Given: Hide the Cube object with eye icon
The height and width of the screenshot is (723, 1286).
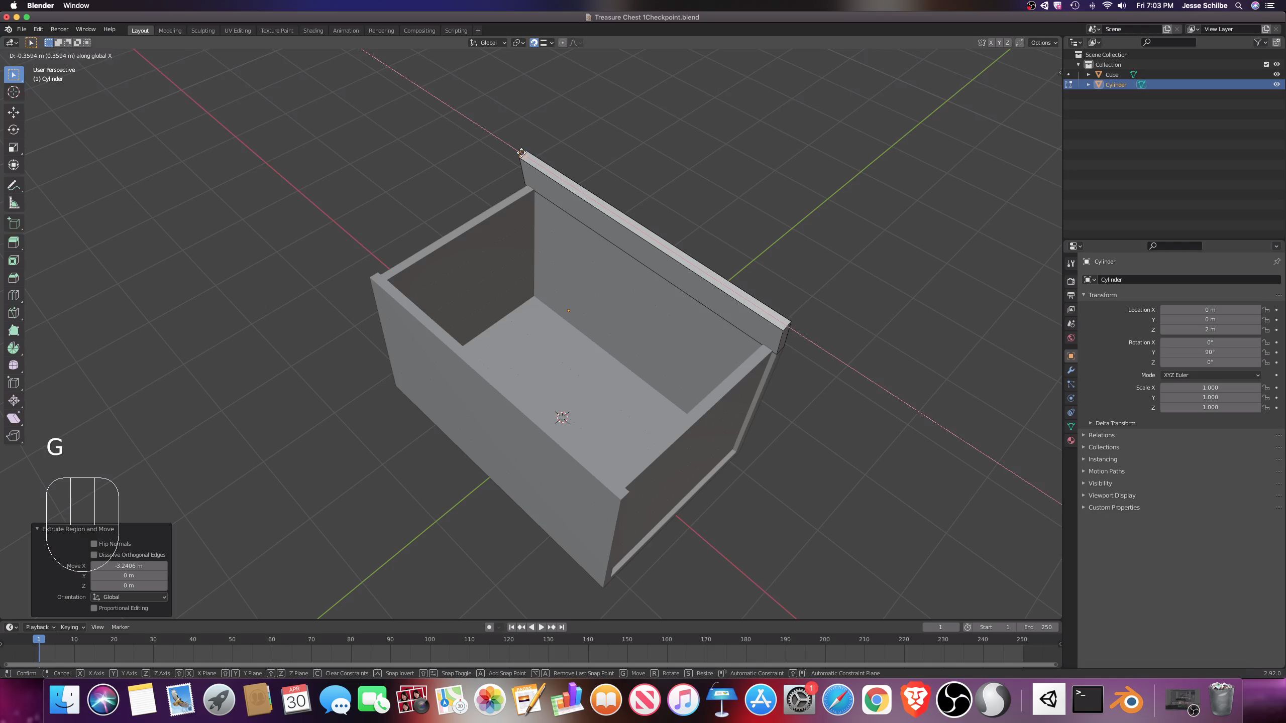Looking at the screenshot, I should 1276,74.
